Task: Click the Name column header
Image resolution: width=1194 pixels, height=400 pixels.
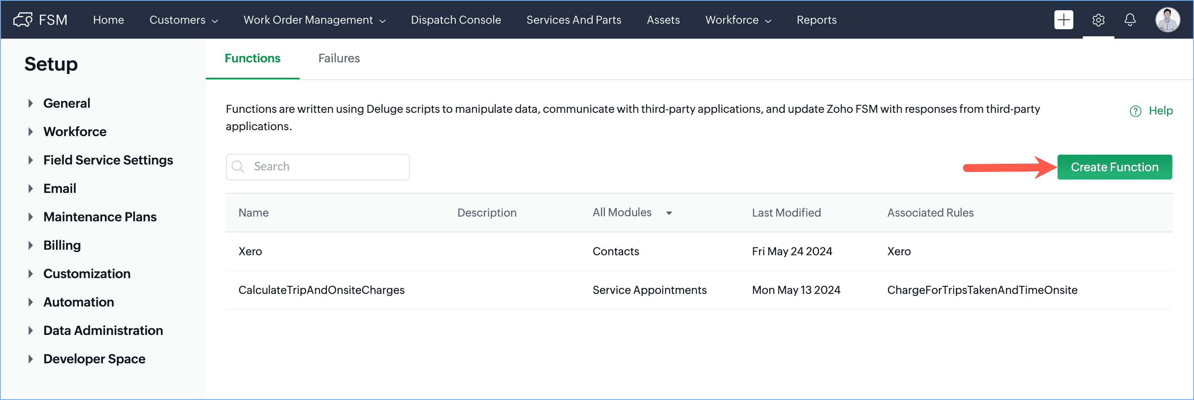Action: [254, 213]
